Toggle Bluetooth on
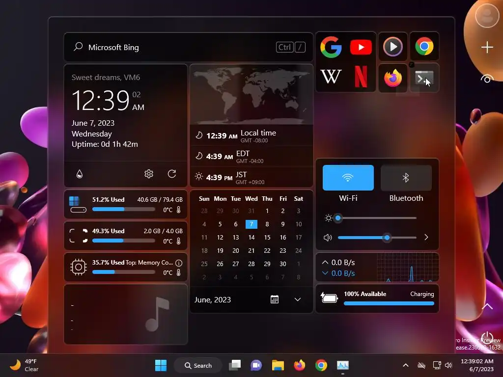Viewport: 503px width, 377px height. click(x=406, y=178)
